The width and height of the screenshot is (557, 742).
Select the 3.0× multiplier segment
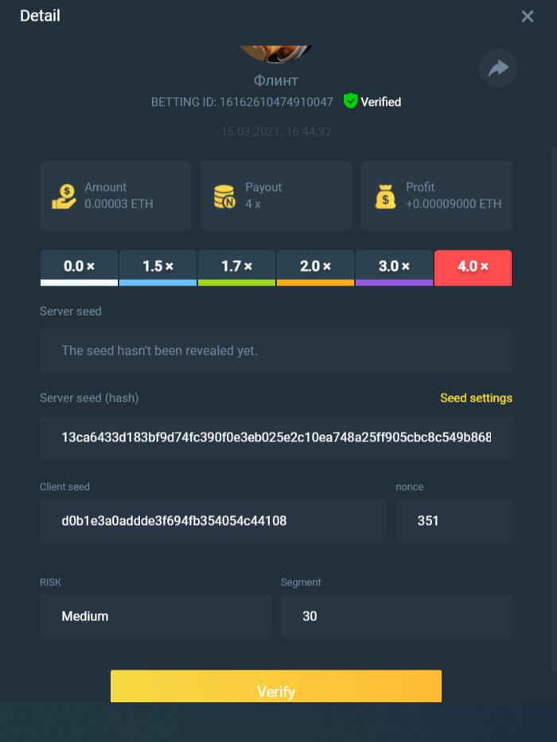(394, 267)
